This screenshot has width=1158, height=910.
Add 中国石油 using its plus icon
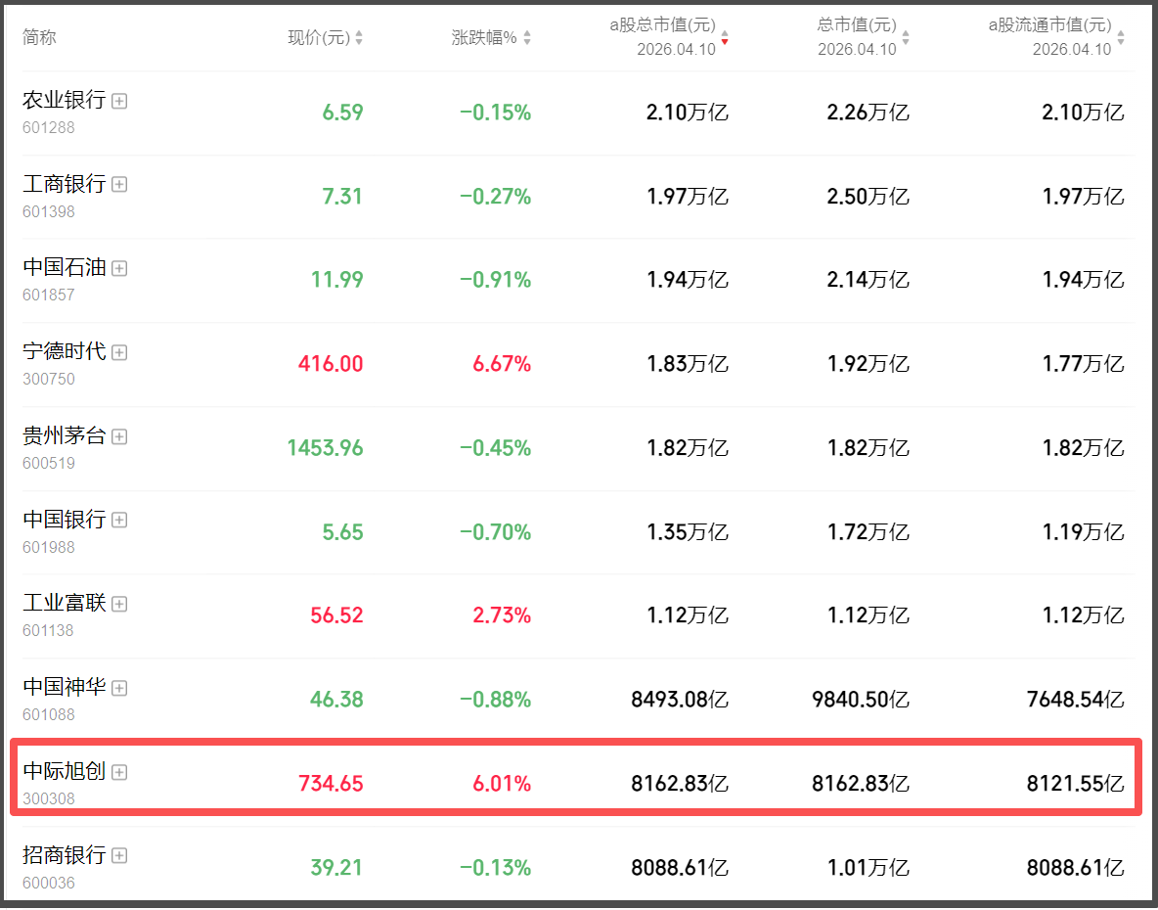tap(119, 268)
